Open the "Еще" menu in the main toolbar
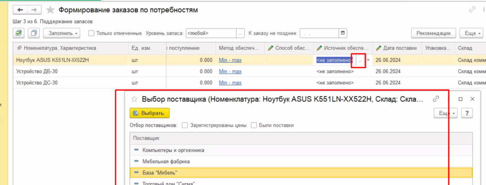The width and height of the screenshot is (486, 185). click(x=472, y=33)
